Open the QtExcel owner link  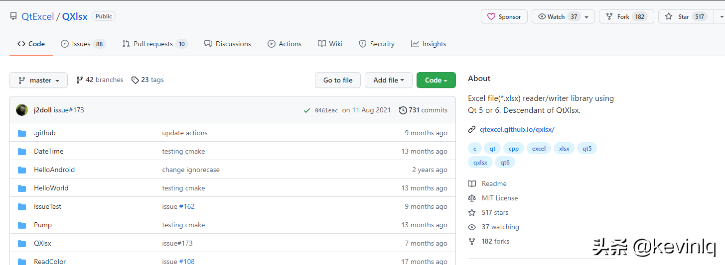point(37,16)
